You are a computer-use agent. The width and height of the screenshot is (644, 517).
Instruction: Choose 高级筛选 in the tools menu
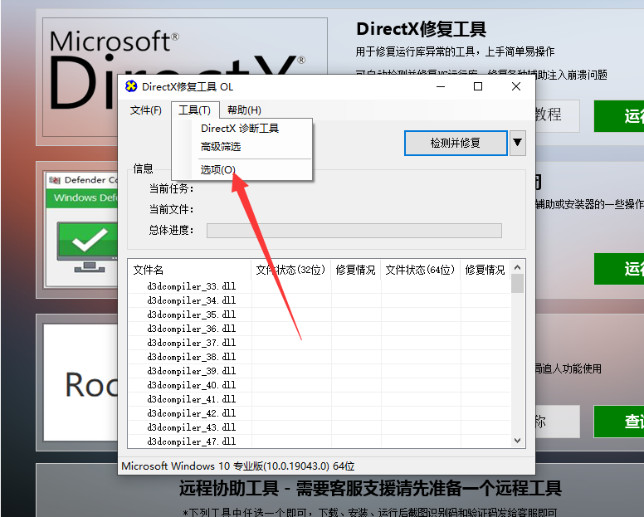pos(221,147)
